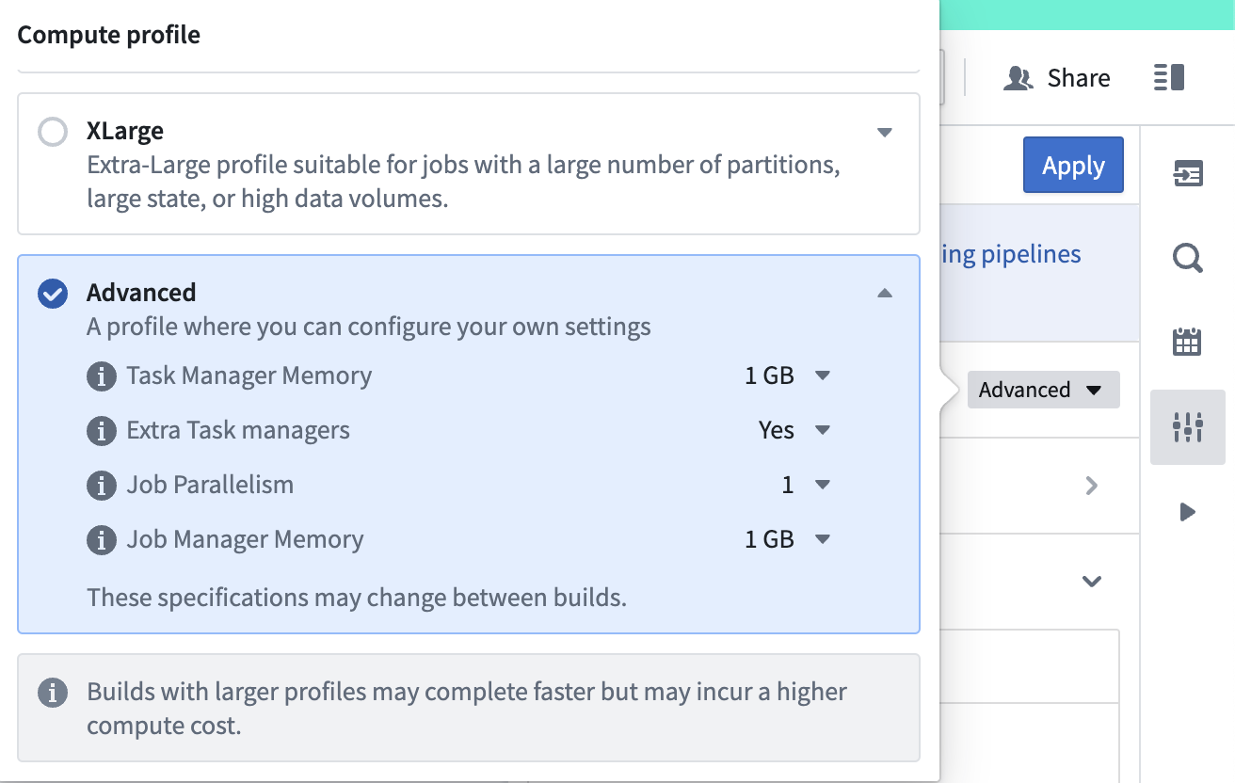Collapse the section with down chevron

(1092, 581)
